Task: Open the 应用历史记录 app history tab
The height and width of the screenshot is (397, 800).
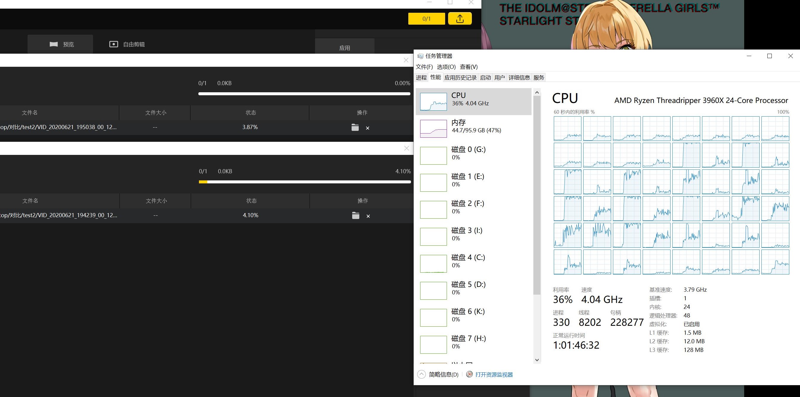Action: point(460,78)
